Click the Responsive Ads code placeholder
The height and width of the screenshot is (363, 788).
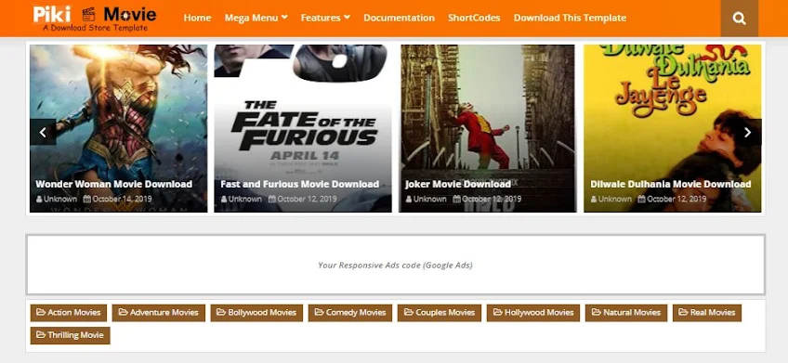396,265
